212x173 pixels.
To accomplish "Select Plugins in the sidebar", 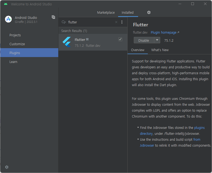I will [29, 53].
